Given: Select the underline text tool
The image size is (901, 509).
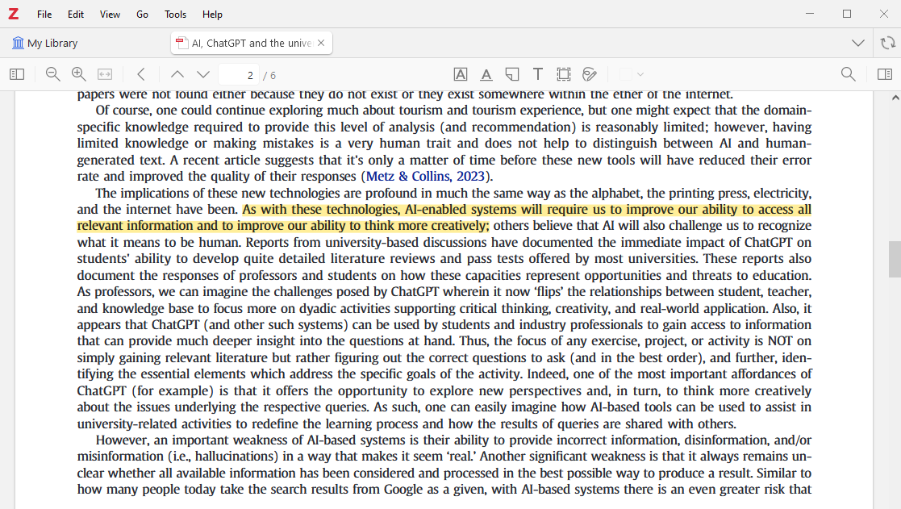Looking at the screenshot, I should point(486,74).
